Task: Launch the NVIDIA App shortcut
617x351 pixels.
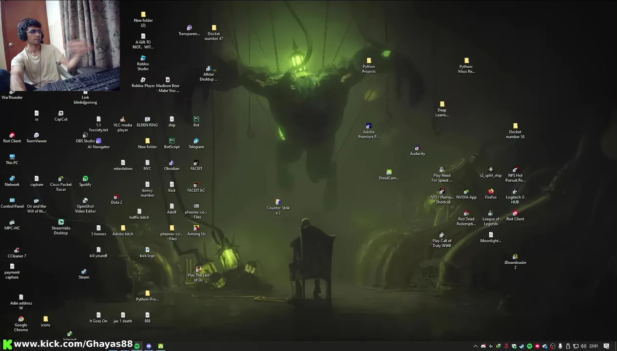Action: [x=466, y=194]
